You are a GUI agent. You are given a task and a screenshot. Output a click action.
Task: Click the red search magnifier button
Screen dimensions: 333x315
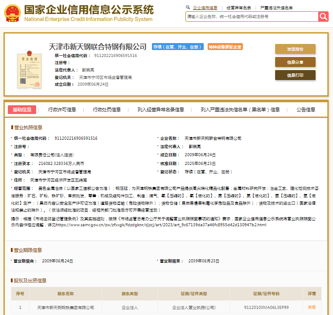point(323,17)
